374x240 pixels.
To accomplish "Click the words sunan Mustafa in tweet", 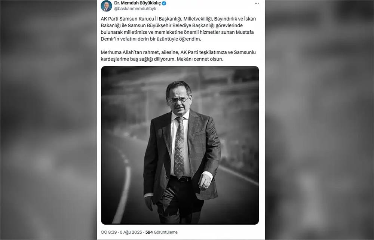I will tap(238, 32).
